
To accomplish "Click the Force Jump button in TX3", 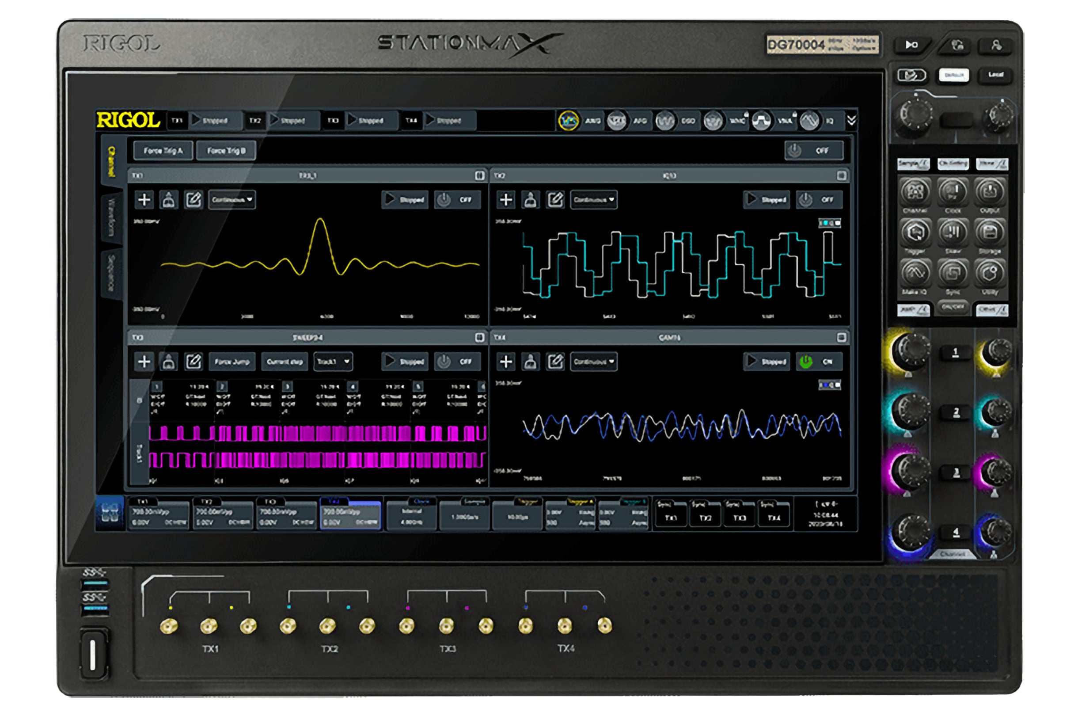I will [232, 362].
